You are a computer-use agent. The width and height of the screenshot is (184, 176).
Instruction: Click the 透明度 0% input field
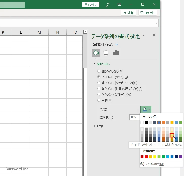click(x=134, y=117)
